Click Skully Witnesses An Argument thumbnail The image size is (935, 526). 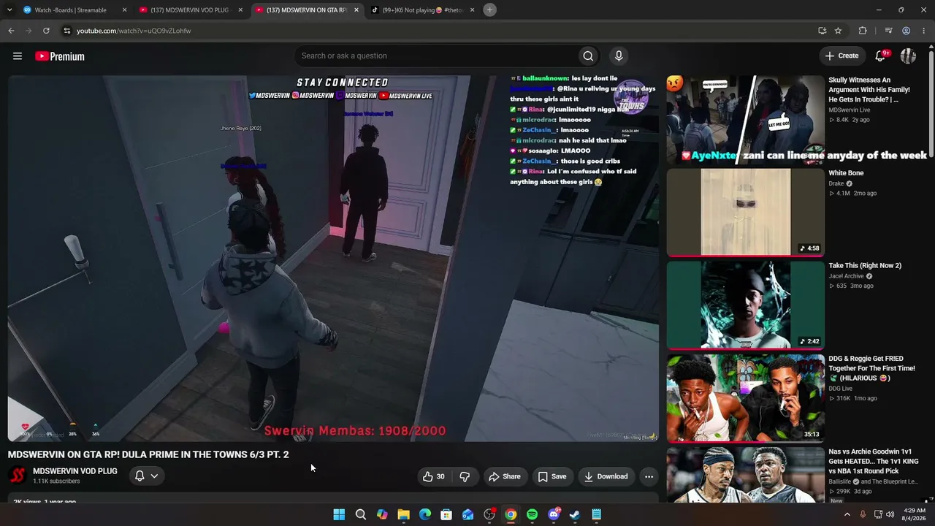pos(745,120)
